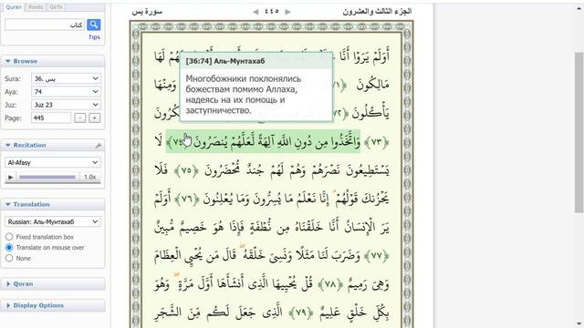
Task: Click the translation tooltip header [36:74]
Action: (x=256, y=61)
